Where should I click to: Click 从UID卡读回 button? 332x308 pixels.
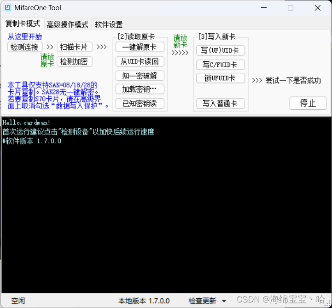tap(140, 62)
